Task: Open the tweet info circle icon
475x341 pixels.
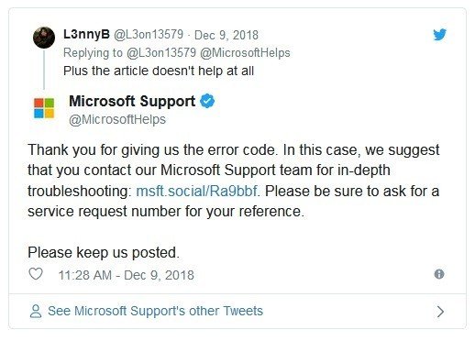Action: (439, 274)
